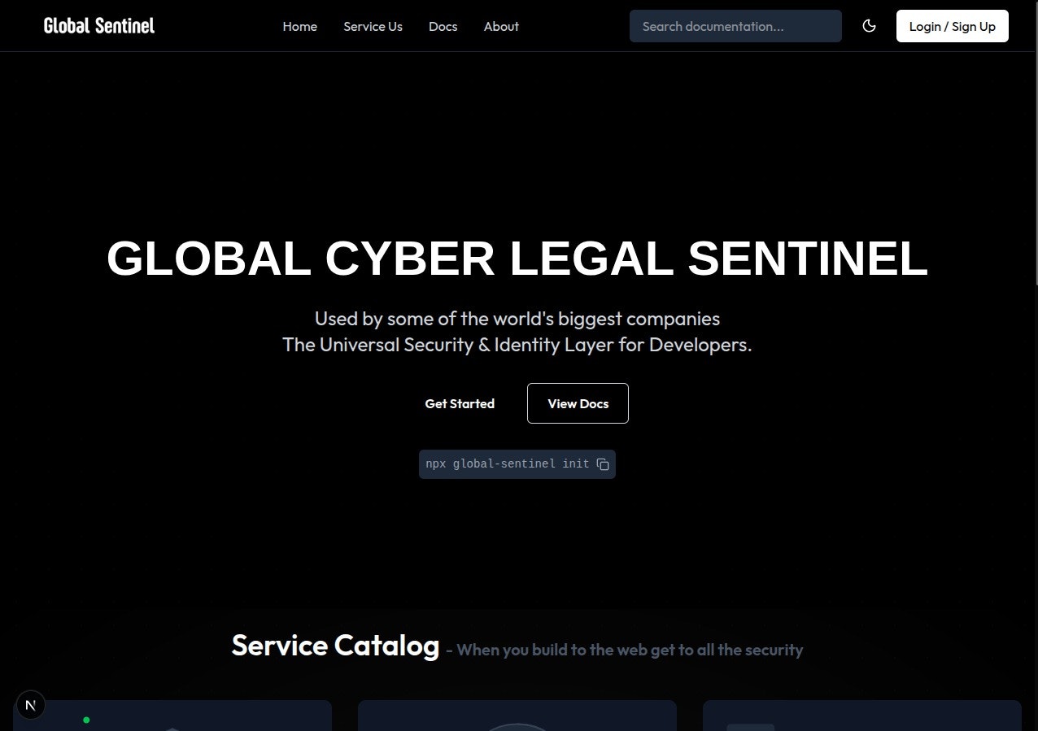
Task: Click the Login / Sign Up button
Action: coord(952,26)
